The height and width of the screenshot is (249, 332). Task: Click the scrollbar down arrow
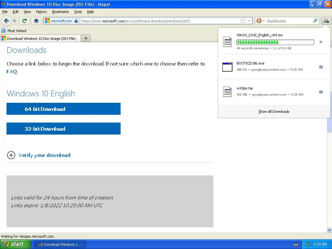tap(329, 230)
